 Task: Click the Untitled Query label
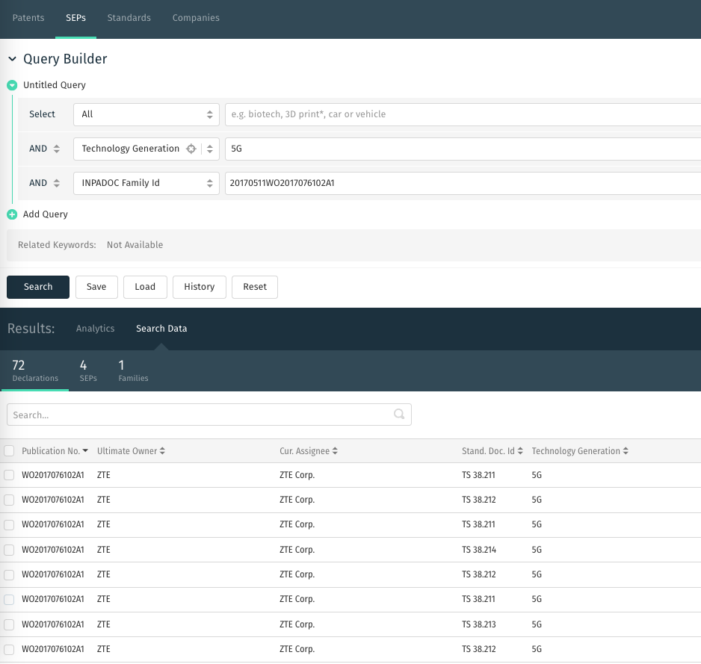pyautogui.click(x=54, y=85)
